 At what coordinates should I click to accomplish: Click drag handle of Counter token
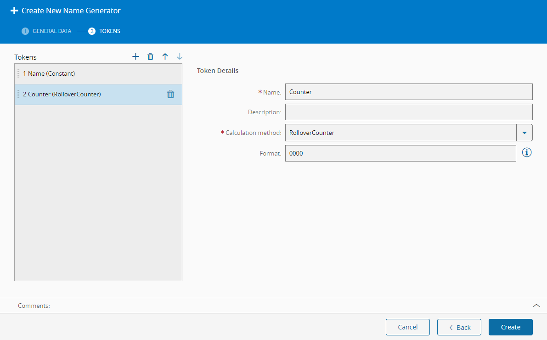(x=18, y=94)
